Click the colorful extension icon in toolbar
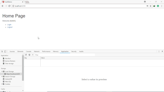 point(154,6)
